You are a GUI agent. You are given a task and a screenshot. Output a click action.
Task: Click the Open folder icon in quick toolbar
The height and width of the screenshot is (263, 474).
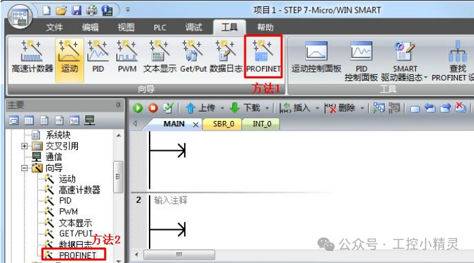tap(62, 11)
